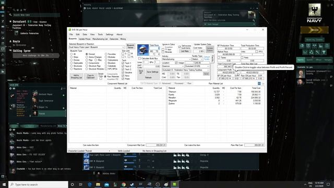The width and height of the screenshot is (334, 188).
Task: Switch to the Mining tab
Action: [x=123, y=39]
